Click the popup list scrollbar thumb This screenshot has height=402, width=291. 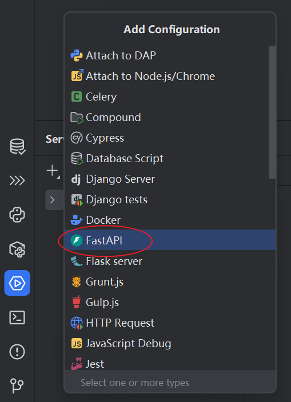272,112
